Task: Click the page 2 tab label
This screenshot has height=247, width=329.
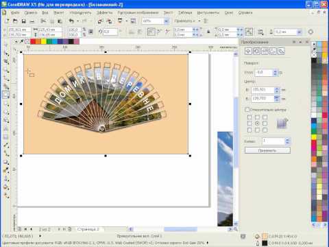Action: 88,229
